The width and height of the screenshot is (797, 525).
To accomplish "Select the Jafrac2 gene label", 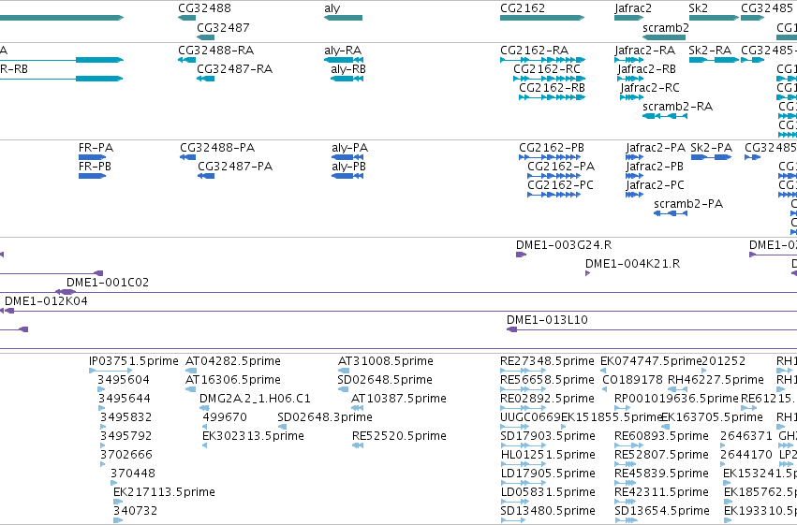I will tap(633, 8).
